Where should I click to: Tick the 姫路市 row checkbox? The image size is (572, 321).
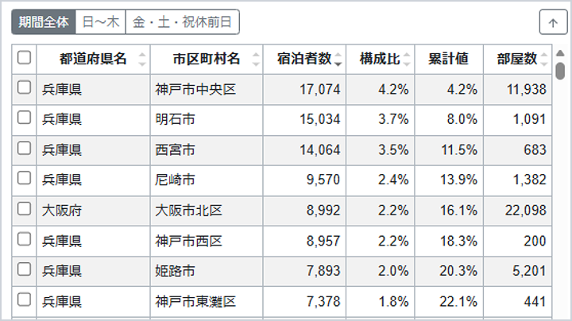(24, 269)
